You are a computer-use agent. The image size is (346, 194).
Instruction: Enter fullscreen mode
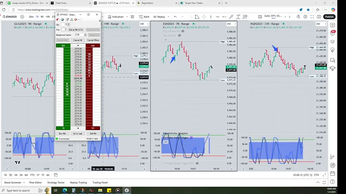(x=312, y=17)
